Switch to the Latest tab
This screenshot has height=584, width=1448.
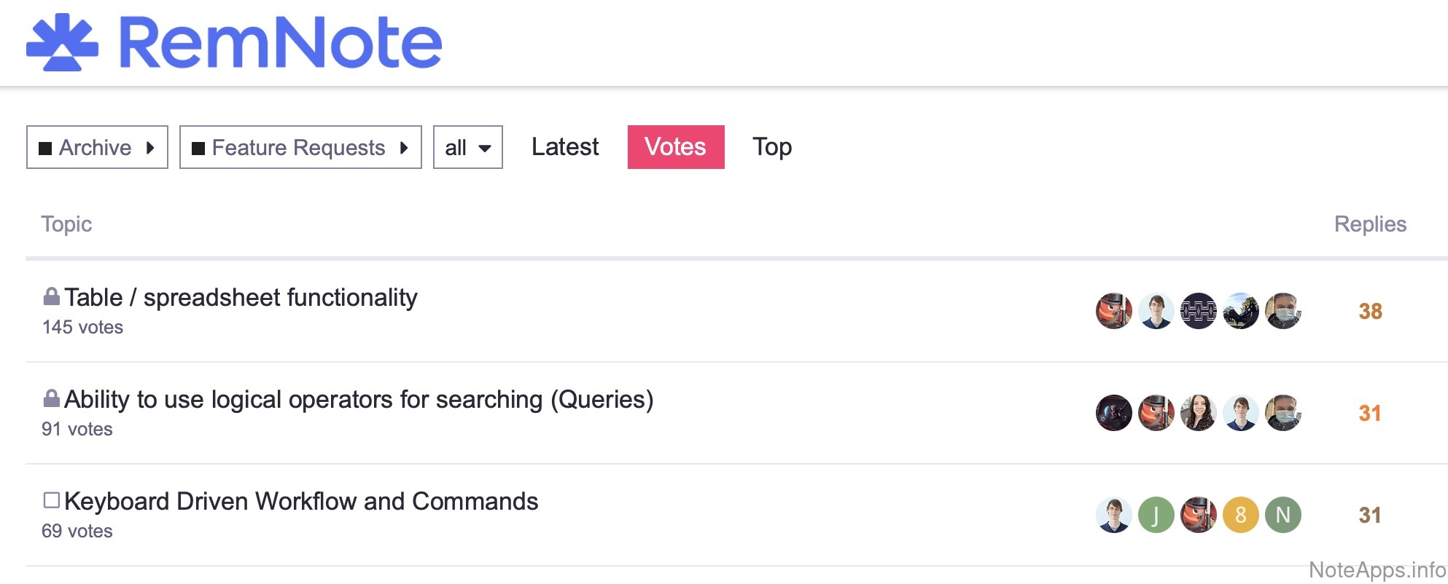point(565,147)
